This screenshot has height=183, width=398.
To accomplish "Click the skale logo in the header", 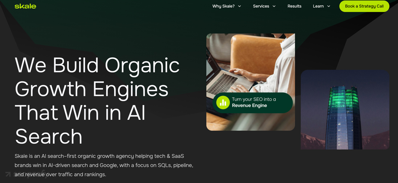I will pyautogui.click(x=25, y=6).
